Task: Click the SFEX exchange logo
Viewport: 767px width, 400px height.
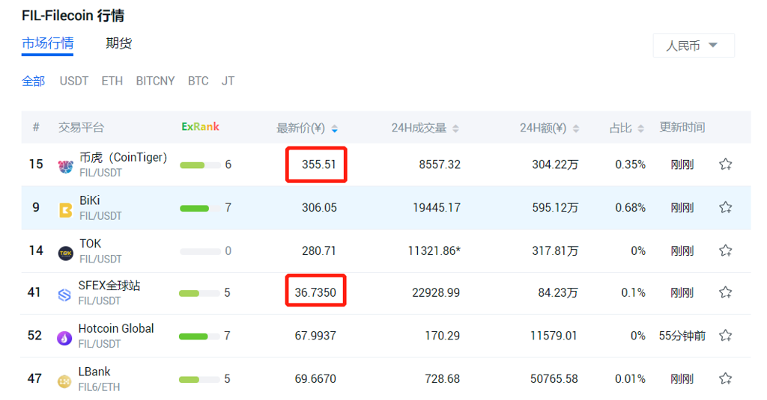Action: coord(64,295)
